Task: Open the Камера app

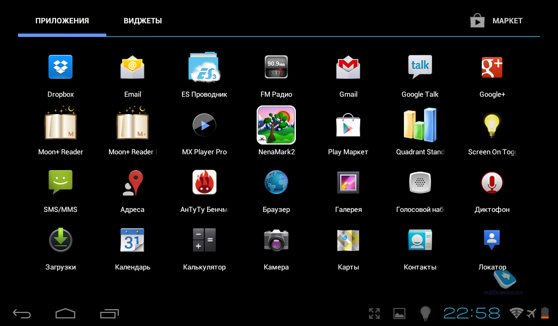Action: [x=276, y=240]
